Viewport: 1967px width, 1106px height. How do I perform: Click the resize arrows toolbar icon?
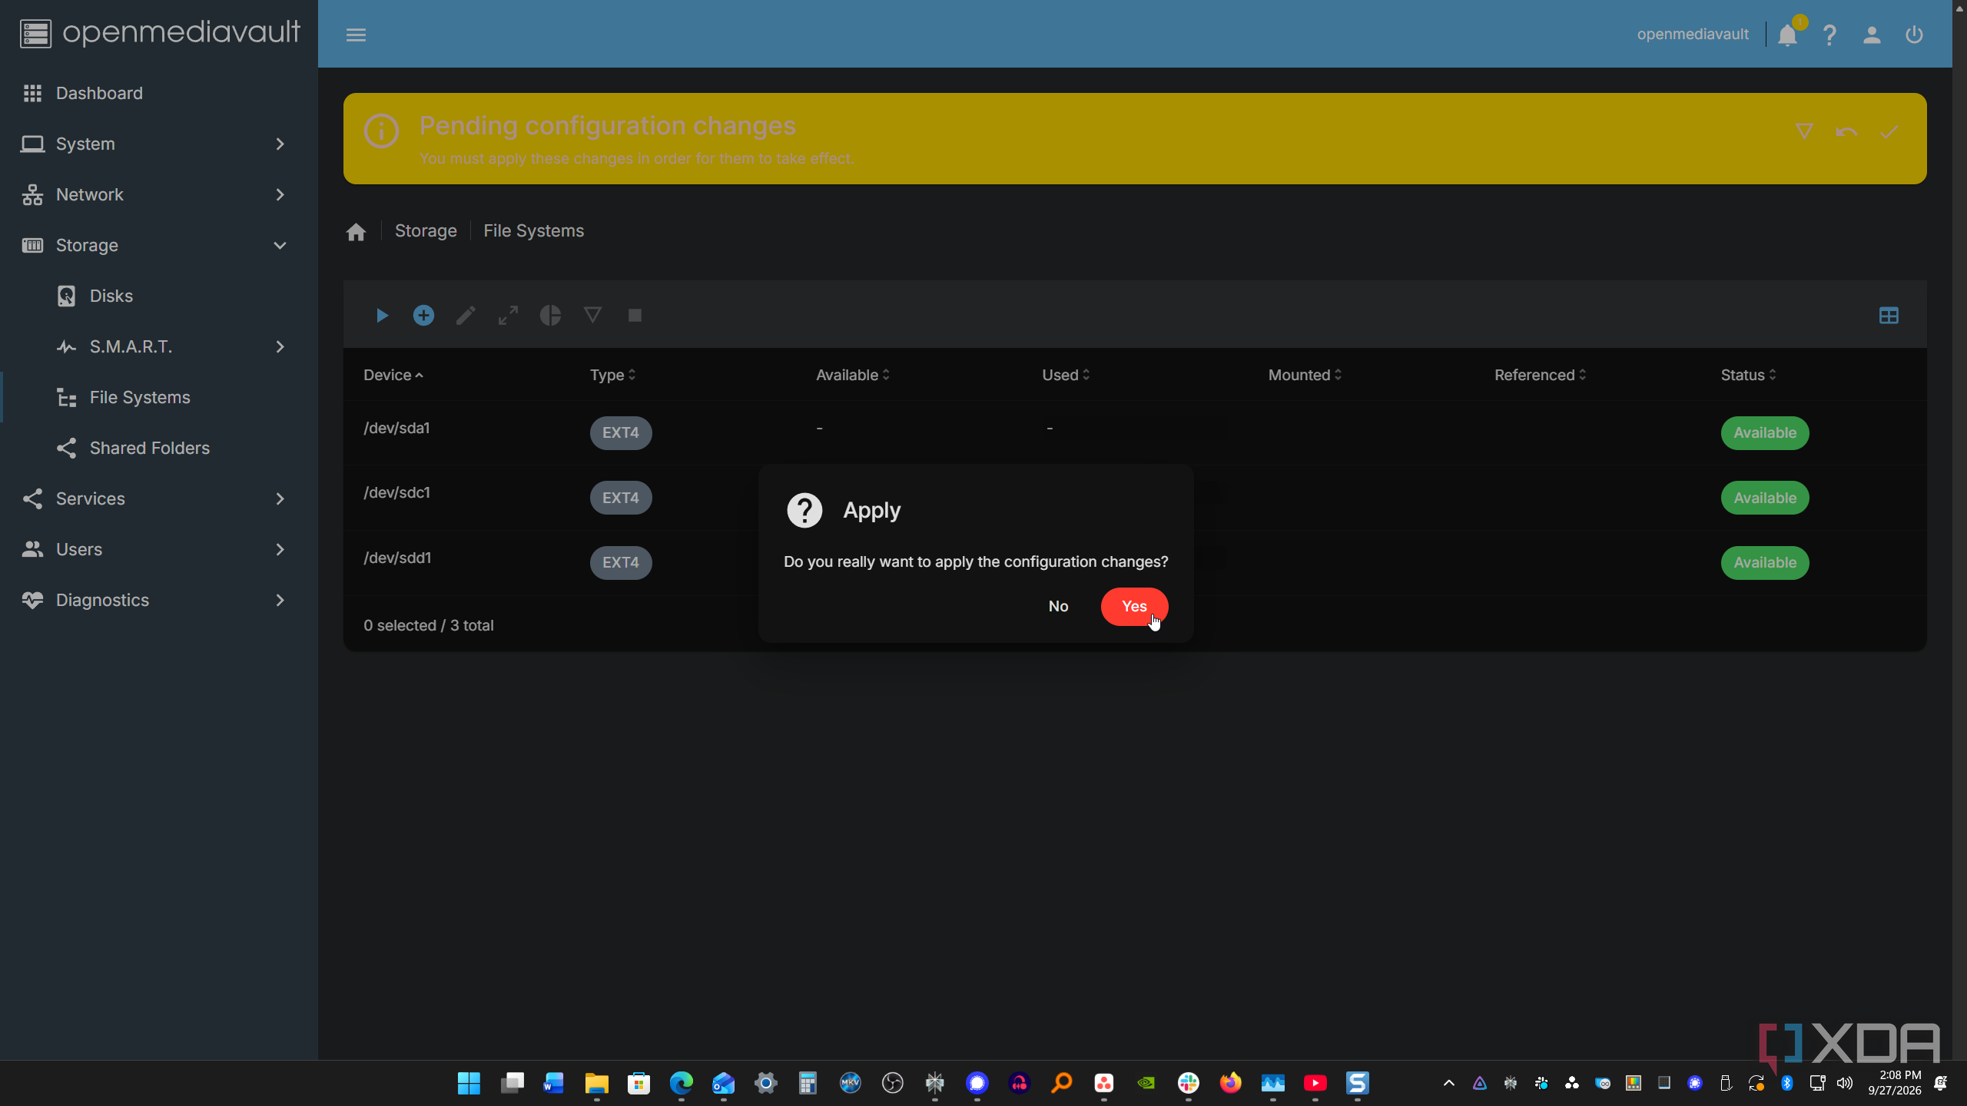508,316
